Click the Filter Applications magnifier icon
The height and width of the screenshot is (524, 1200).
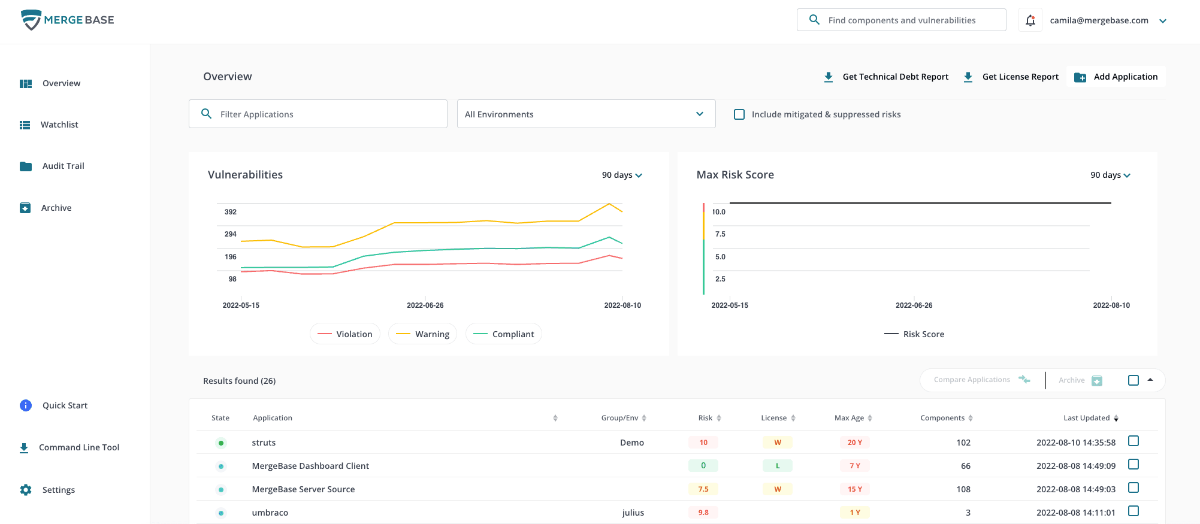pyautogui.click(x=207, y=114)
